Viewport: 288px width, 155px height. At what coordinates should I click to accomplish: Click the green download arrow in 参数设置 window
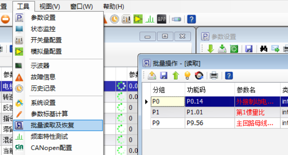pyautogui.click(x=210, y=49)
